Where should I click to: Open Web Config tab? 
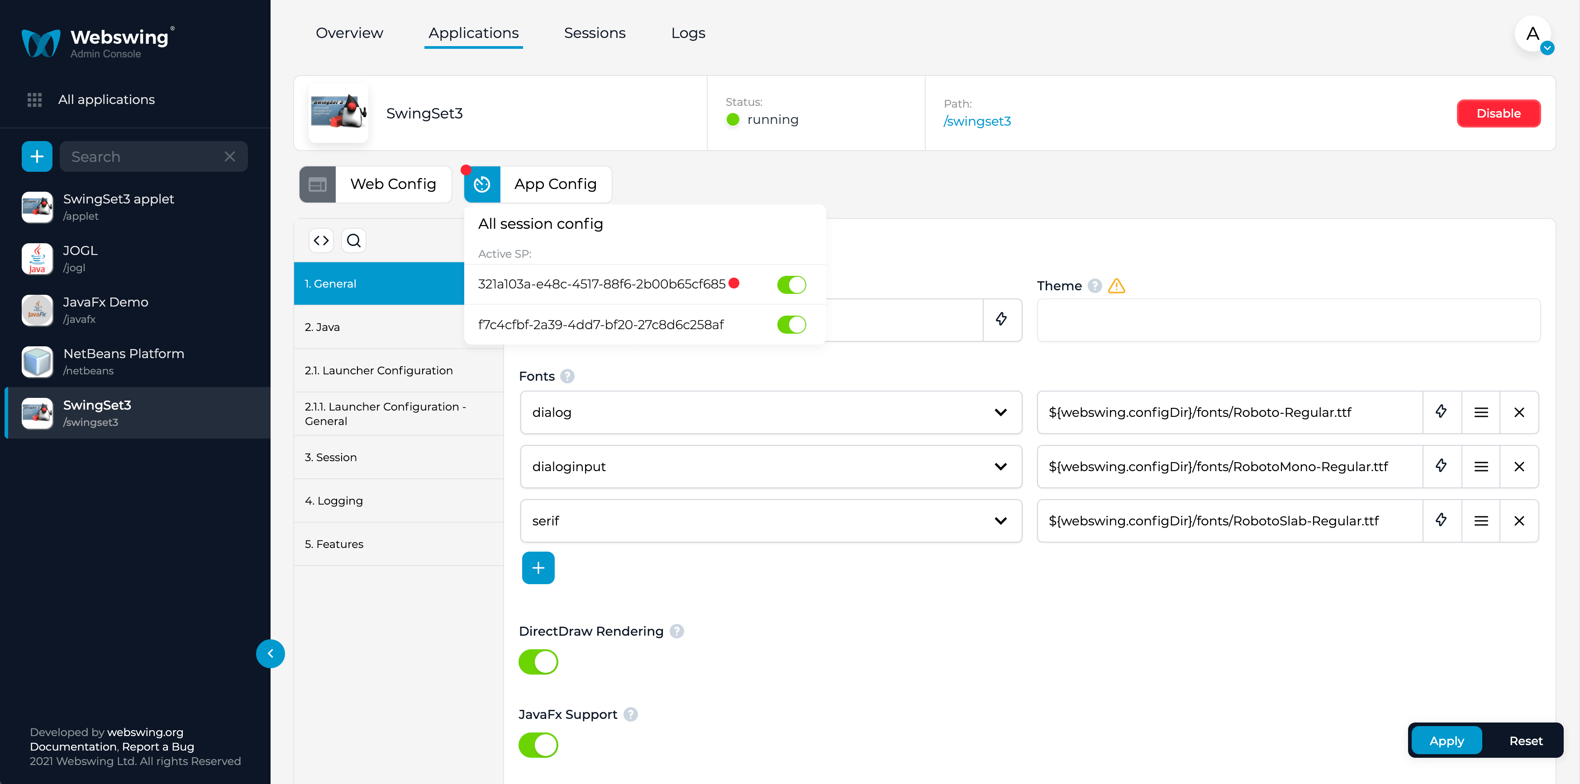coord(376,184)
